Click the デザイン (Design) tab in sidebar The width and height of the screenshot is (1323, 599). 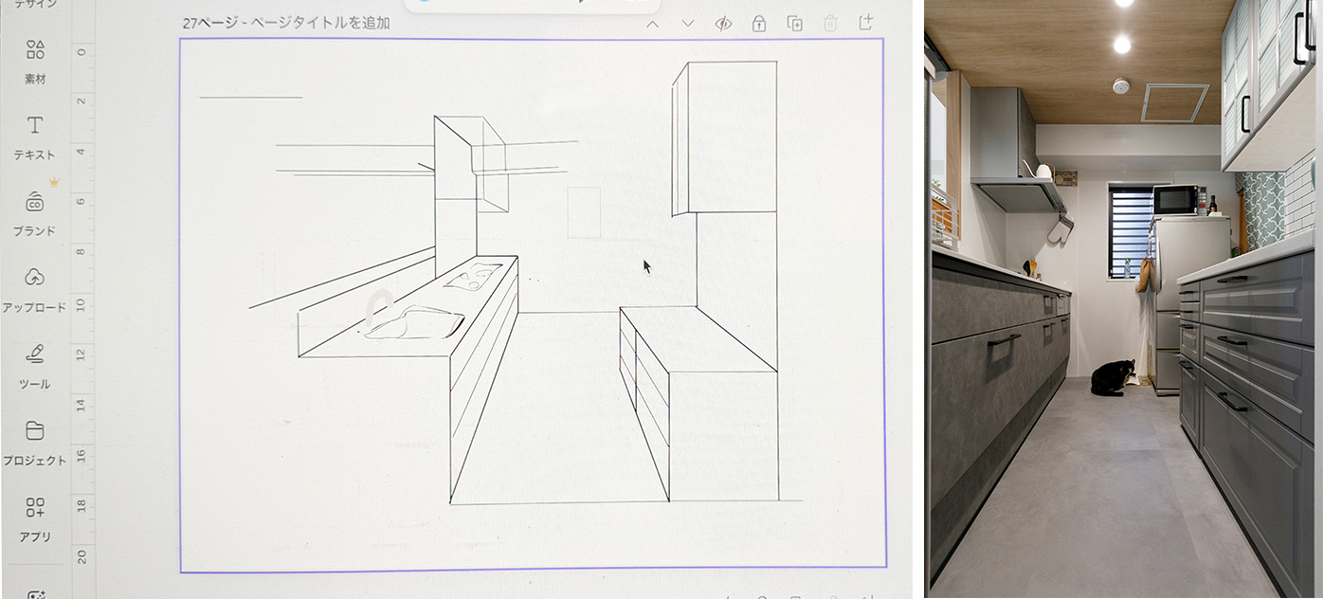pyautogui.click(x=35, y=5)
